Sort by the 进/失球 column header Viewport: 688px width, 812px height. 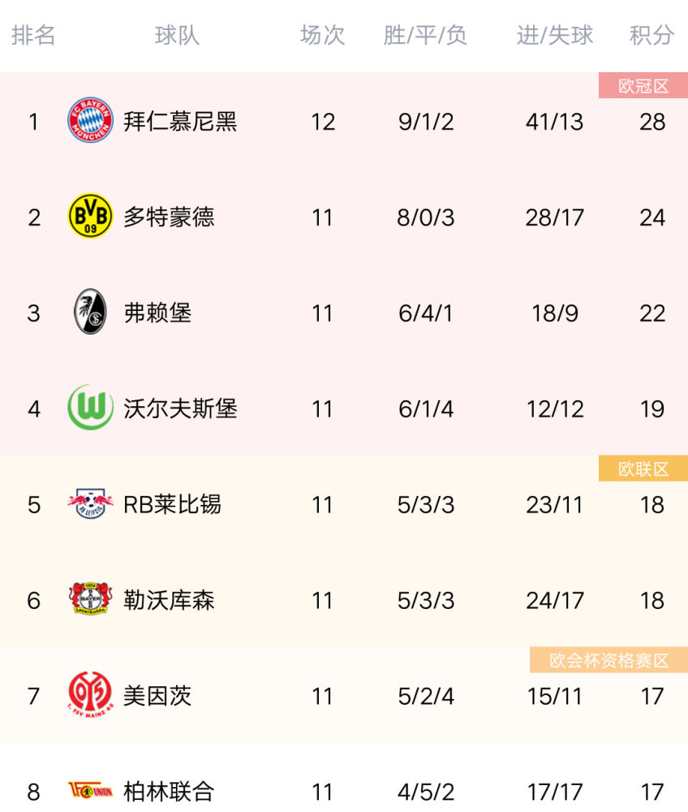click(555, 35)
